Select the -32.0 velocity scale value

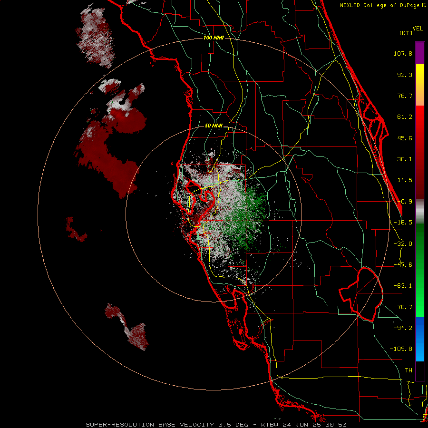coord(403,244)
